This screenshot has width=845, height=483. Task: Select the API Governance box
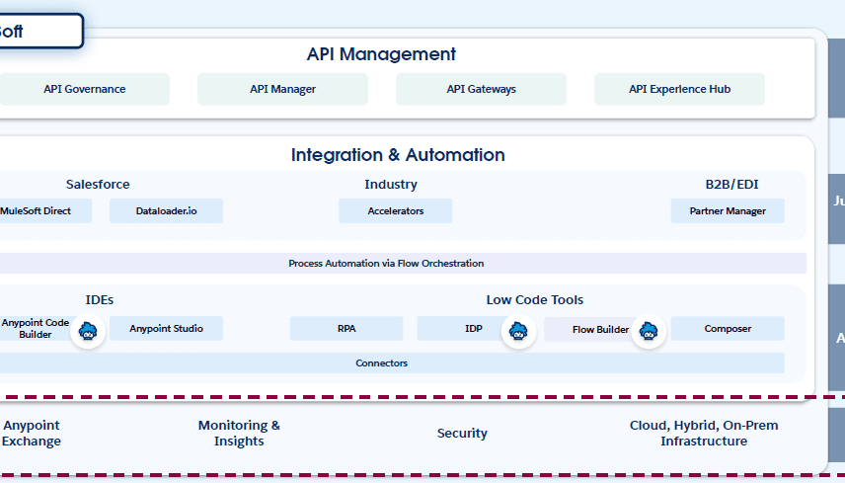pyautogui.click(x=85, y=89)
